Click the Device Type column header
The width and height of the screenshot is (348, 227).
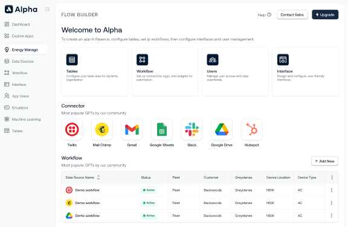307,177
